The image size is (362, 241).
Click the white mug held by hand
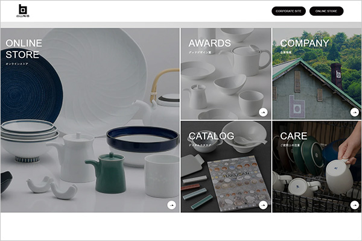tap(339, 177)
